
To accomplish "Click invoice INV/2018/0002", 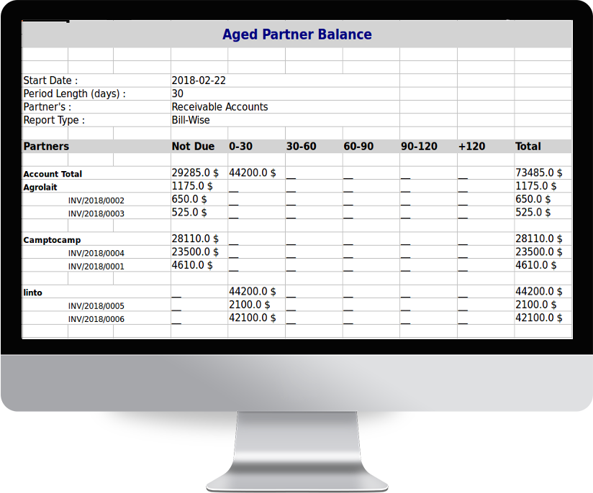I will tap(96, 201).
